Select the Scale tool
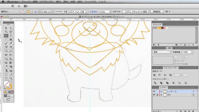199x112 pixels. tap(11, 51)
